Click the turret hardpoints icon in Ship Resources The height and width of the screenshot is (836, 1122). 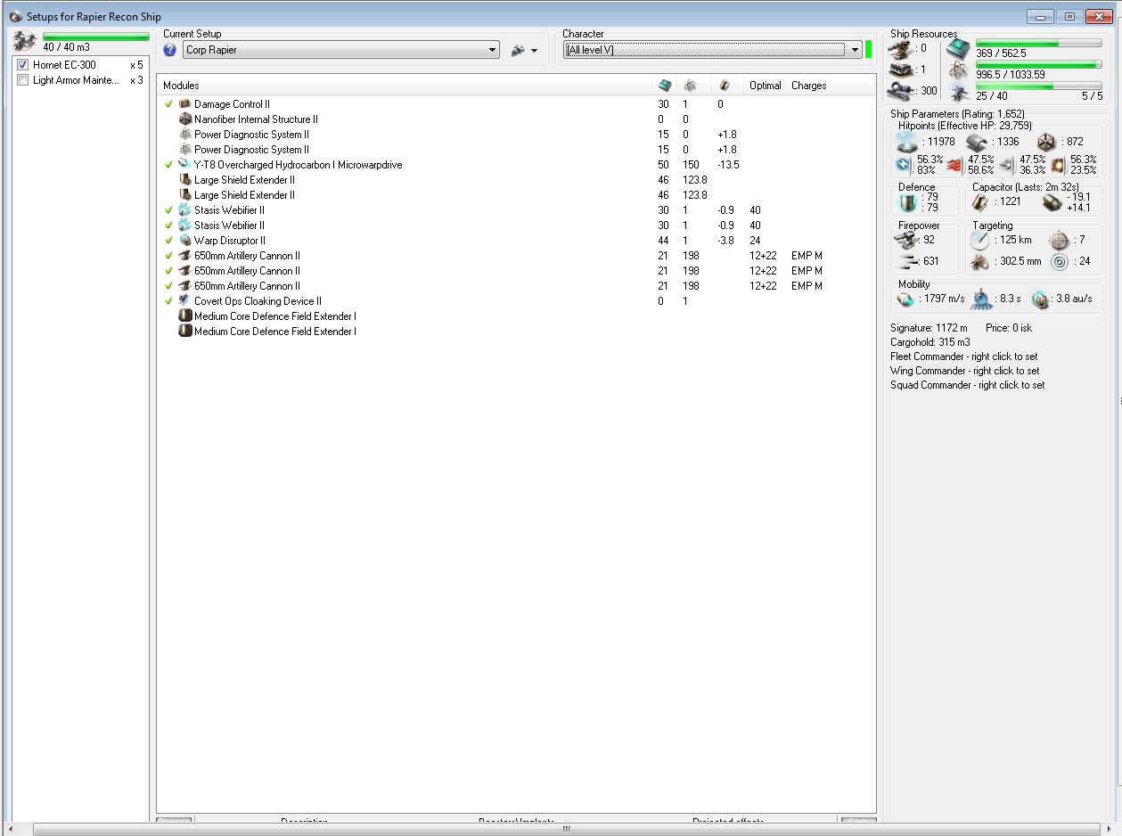(x=902, y=48)
